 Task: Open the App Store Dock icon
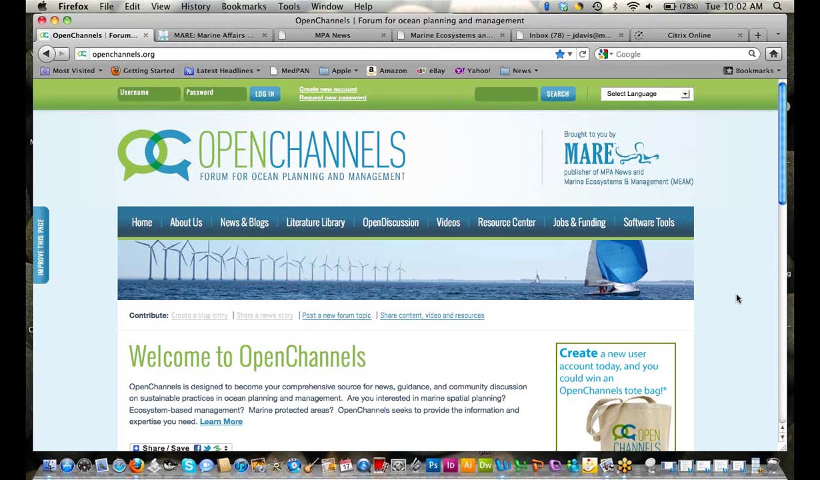point(67,465)
